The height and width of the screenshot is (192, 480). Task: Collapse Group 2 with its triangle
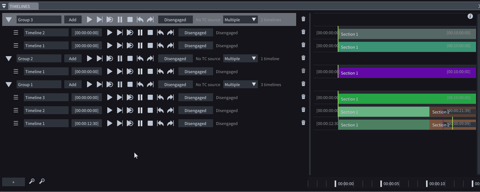coord(9,59)
